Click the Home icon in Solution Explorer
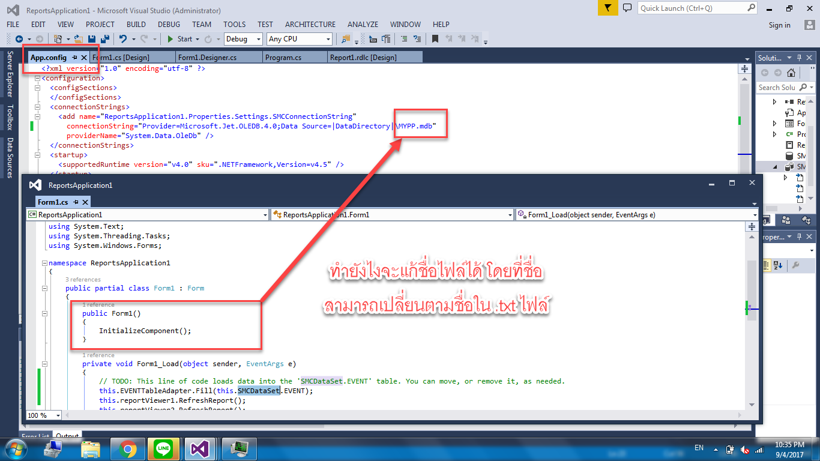This screenshot has height=461, width=820. (791, 73)
